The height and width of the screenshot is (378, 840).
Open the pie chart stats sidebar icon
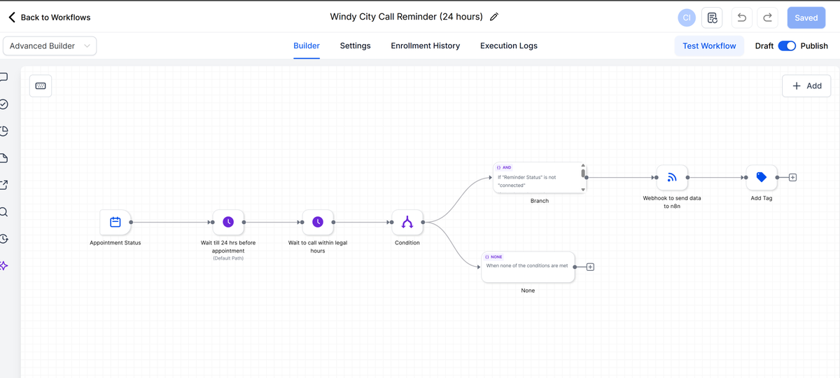point(3,131)
